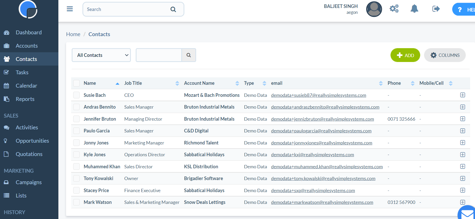Image resolution: width=475 pixels, height=219 pixels.
Task: Expand row details for Susie Bach
Action: pyautogui.click(x=462, y=95)
